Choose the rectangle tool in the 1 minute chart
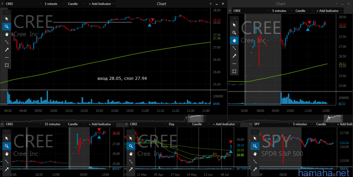 coord(7,65)
